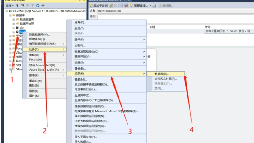The image size is (254, 143).
Task: Click the stop square icon in Object Explorer toolbar
Action: 28,6
